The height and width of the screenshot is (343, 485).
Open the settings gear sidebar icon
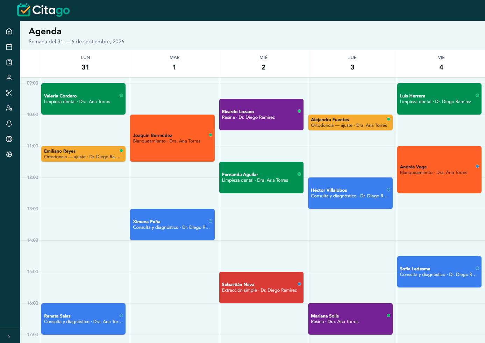[x=9, y=154]
